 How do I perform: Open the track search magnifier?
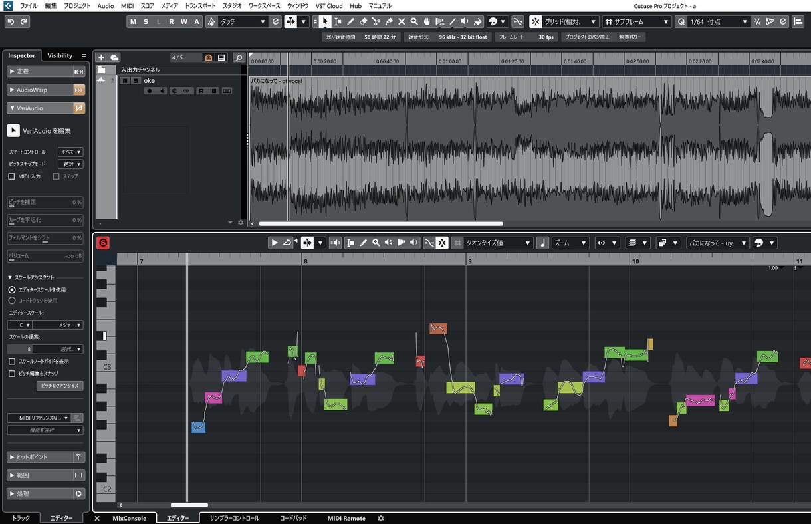(x=239, y=57)
